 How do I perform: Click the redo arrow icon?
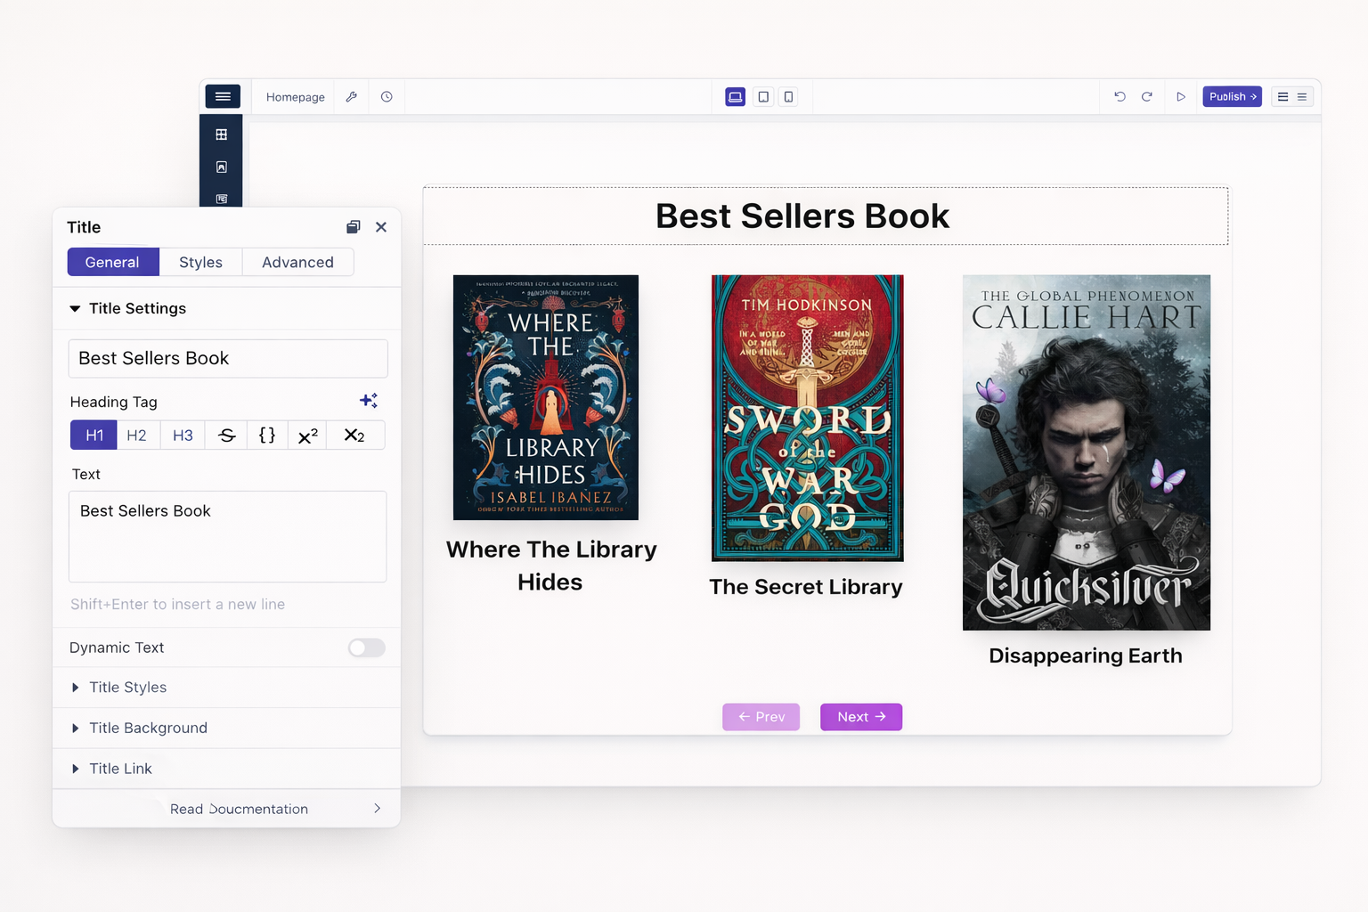click(x=1147, y=97)
